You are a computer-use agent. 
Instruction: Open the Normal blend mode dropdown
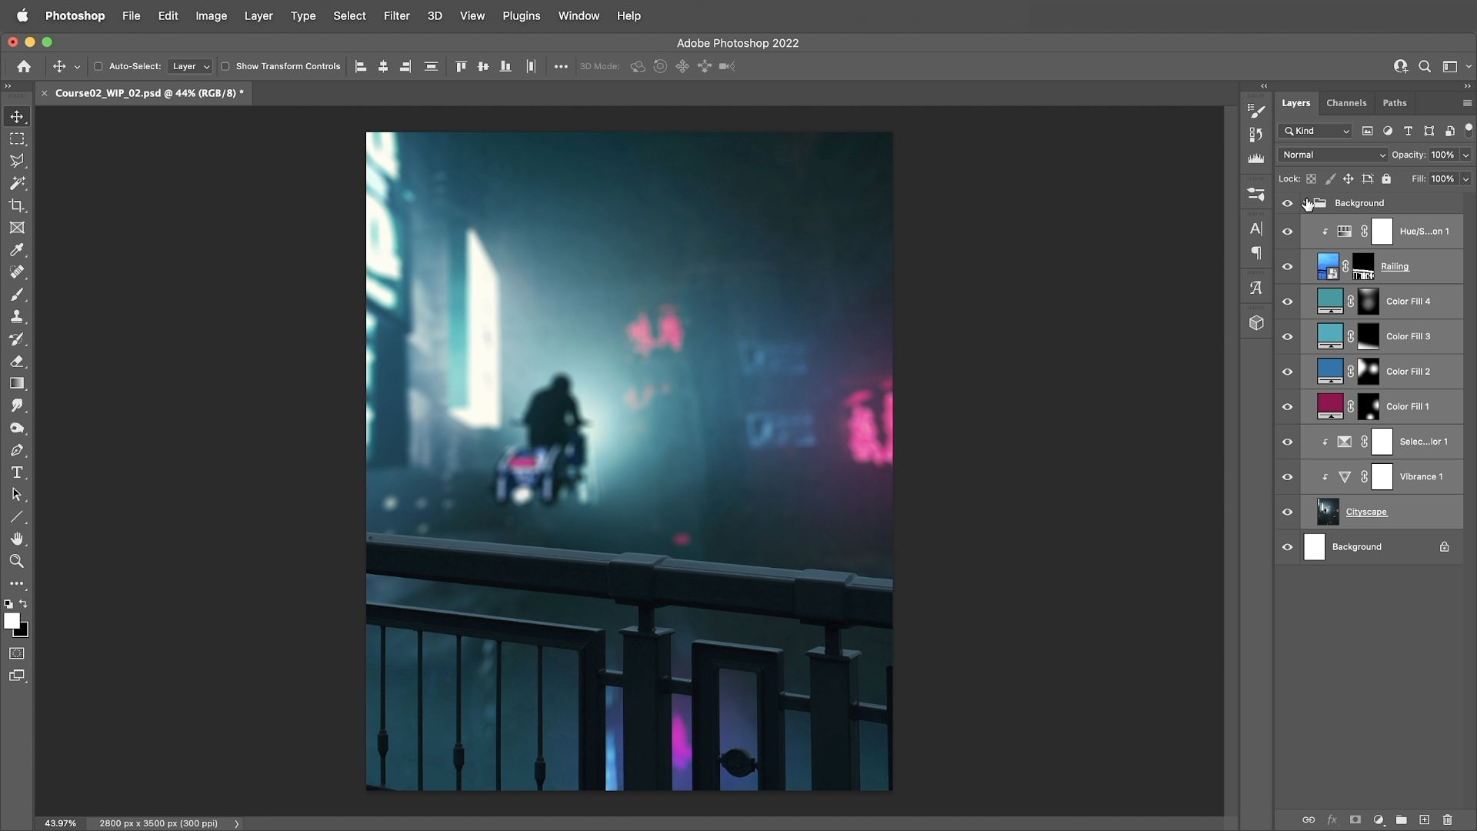(x=1333, y=155)
